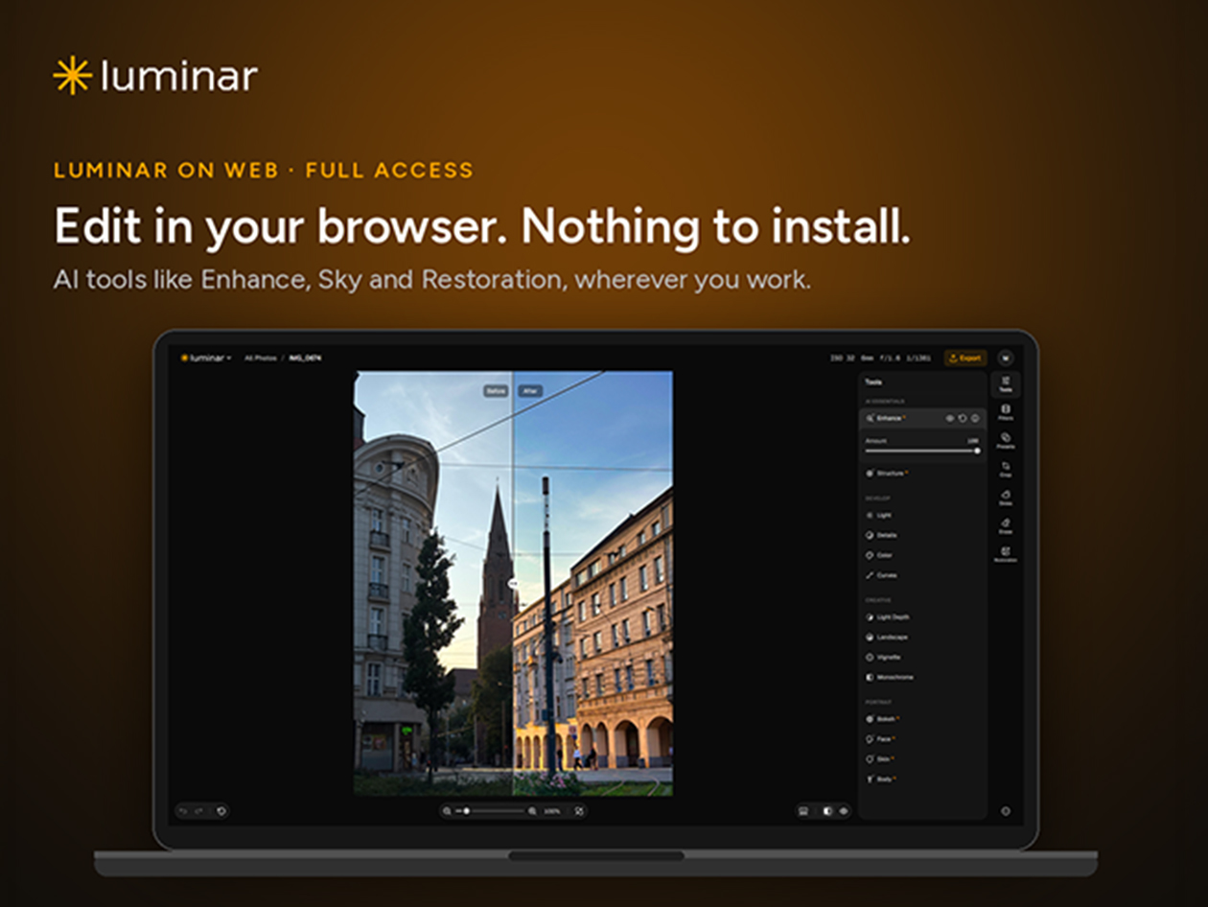Toggle Enhance visibility eye icon

click(x=950, y=418)
